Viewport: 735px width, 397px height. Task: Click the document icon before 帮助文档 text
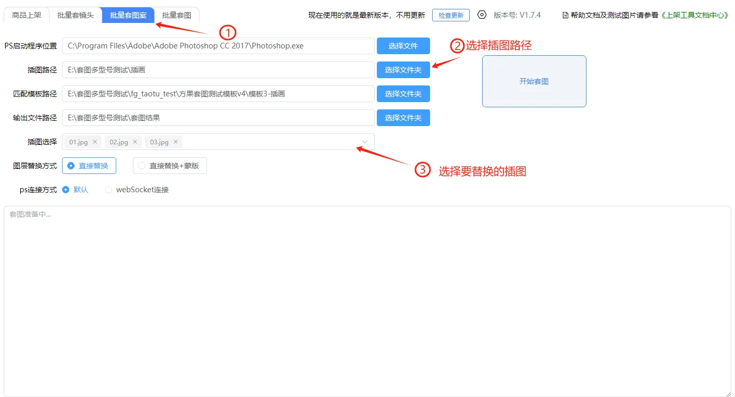pos(566,15)
